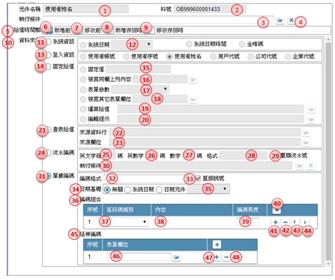Remove row via minus icon in 編碼組合 row 1
This screenshot has height=280, width=335.
click(286, 222)
